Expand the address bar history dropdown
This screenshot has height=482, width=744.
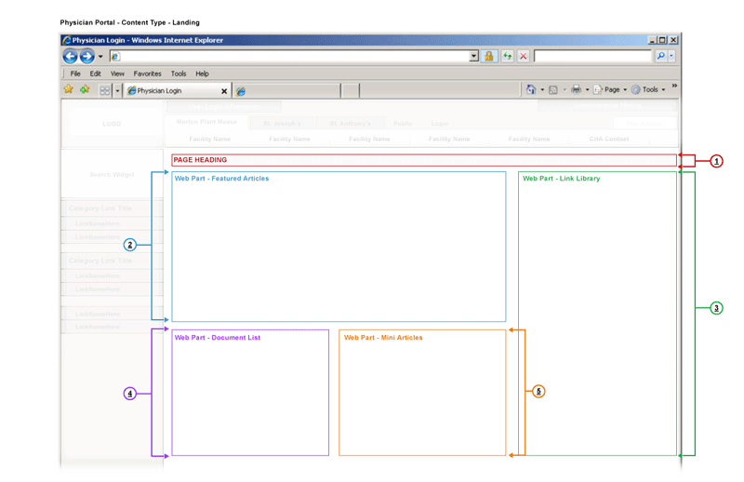click(473, 57)
